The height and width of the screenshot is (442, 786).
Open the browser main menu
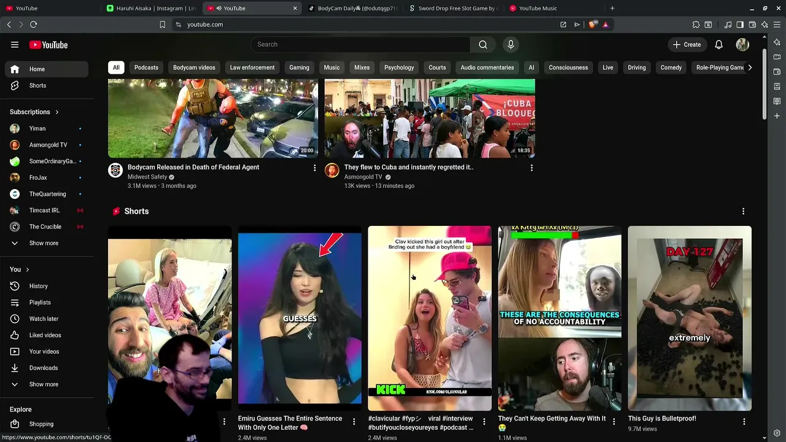pyautogui.click(x=777, y=25)
